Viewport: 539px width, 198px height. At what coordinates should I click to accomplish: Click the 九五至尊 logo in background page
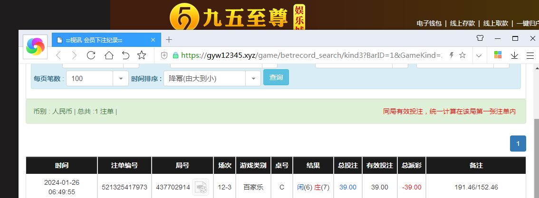coord(237,17)
